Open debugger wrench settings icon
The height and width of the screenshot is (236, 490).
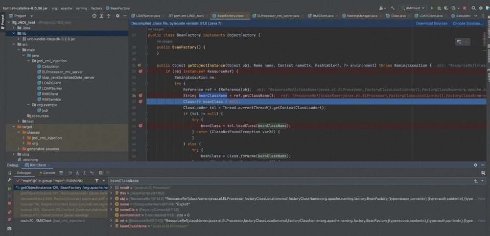pyautogui.click(x=9, y=180)
